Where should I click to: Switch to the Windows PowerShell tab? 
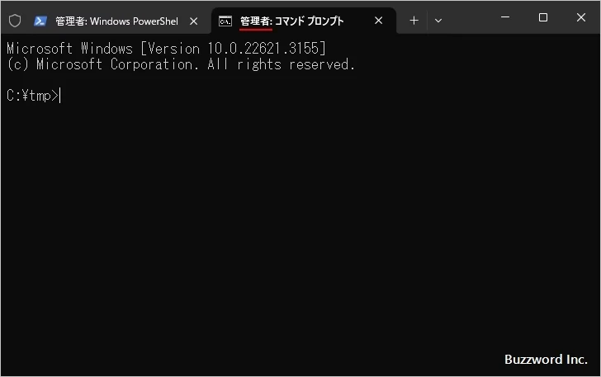(x=116, y=21)
